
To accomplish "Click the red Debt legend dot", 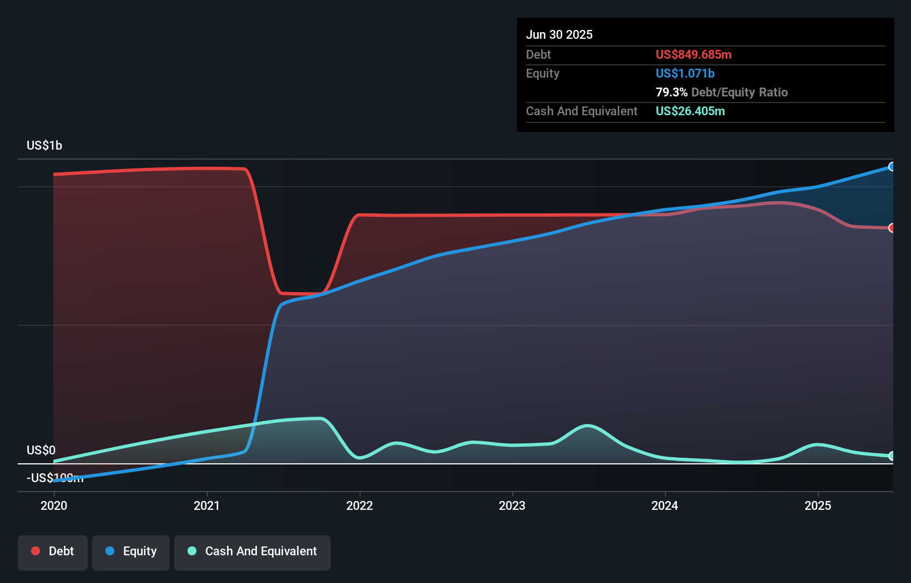I will 35,551.
